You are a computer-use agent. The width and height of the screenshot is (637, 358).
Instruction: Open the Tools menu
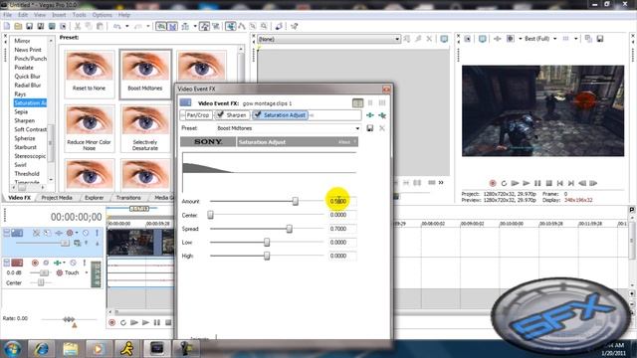pos(80,15)
